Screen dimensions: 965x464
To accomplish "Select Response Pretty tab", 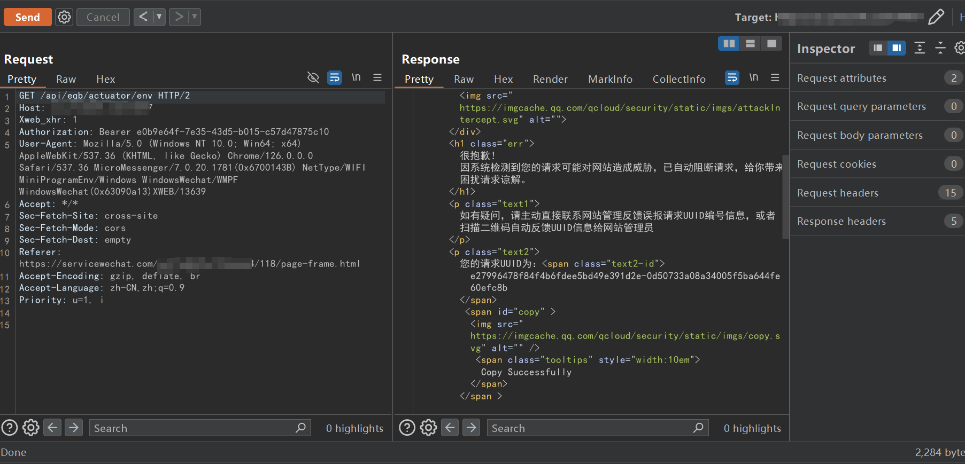I will tap(419, 79).
